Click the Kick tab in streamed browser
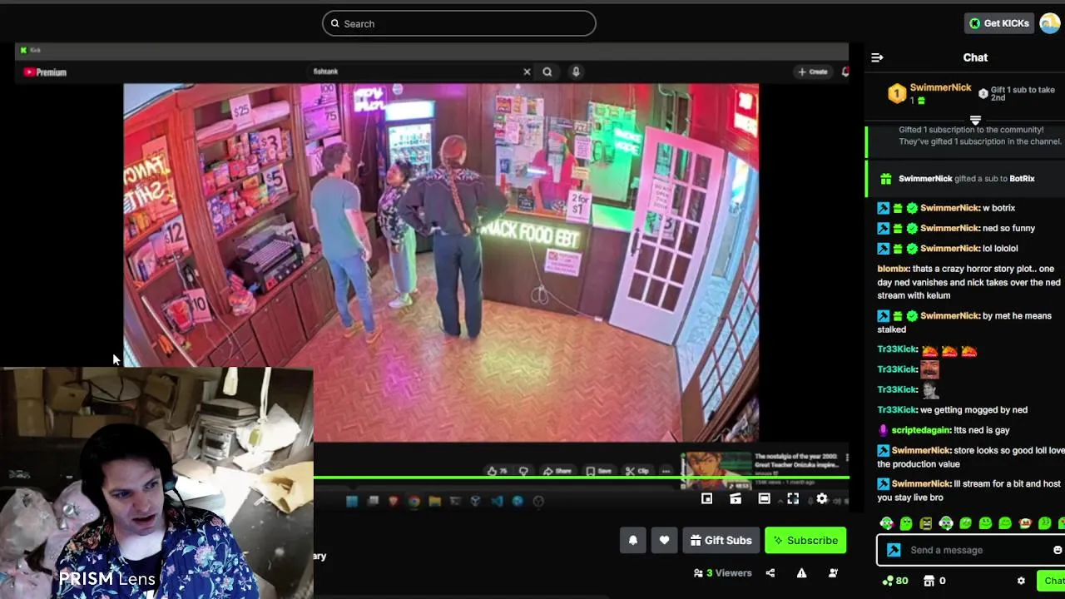 (x=30, y=51)
